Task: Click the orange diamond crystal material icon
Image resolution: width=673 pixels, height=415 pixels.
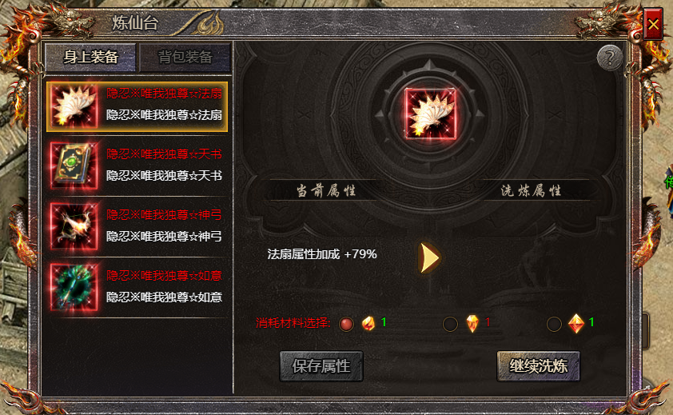Action: [x=576, y=324]
